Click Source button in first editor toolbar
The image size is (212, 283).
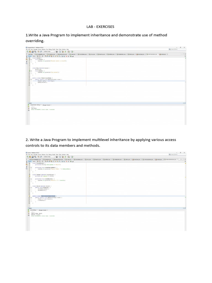tap(30, 56)
